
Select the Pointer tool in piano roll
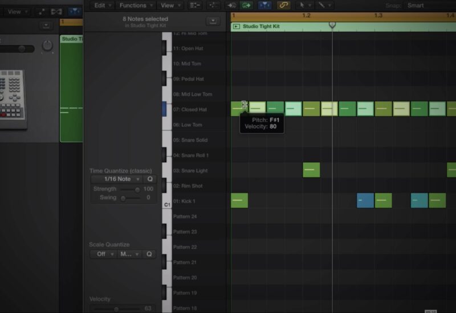click(x=302, y=5)
